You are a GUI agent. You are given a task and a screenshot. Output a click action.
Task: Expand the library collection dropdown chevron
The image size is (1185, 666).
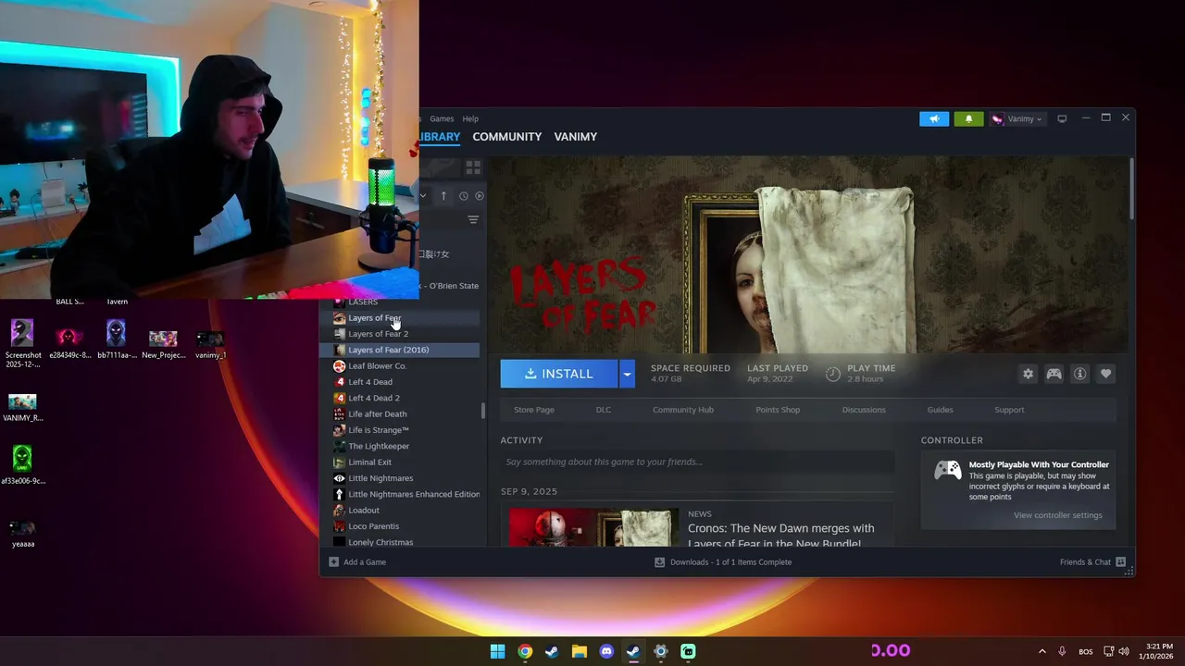[423, 195]
